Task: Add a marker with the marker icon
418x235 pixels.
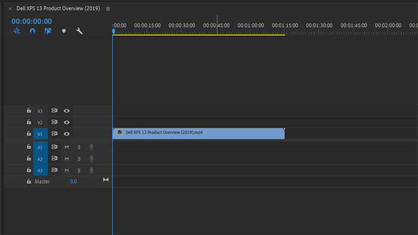Action: [x=64, y=31]
